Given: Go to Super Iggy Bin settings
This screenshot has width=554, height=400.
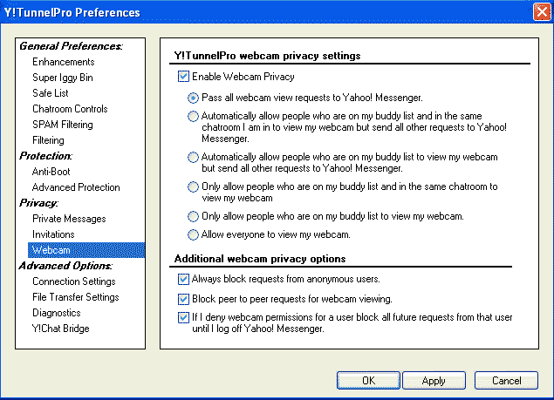Looking at the screenshot, I should tap(63, 78).
